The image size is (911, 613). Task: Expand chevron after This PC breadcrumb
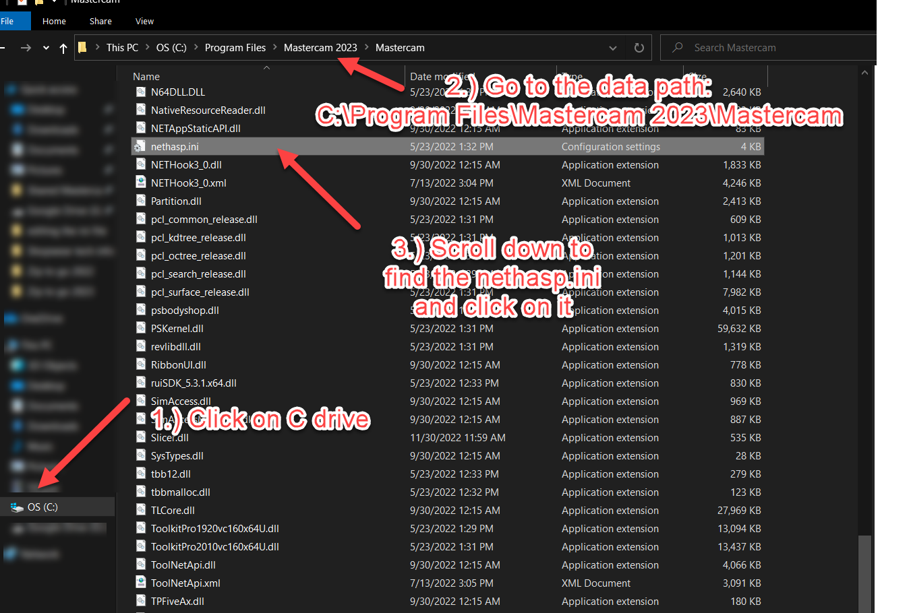147,47
